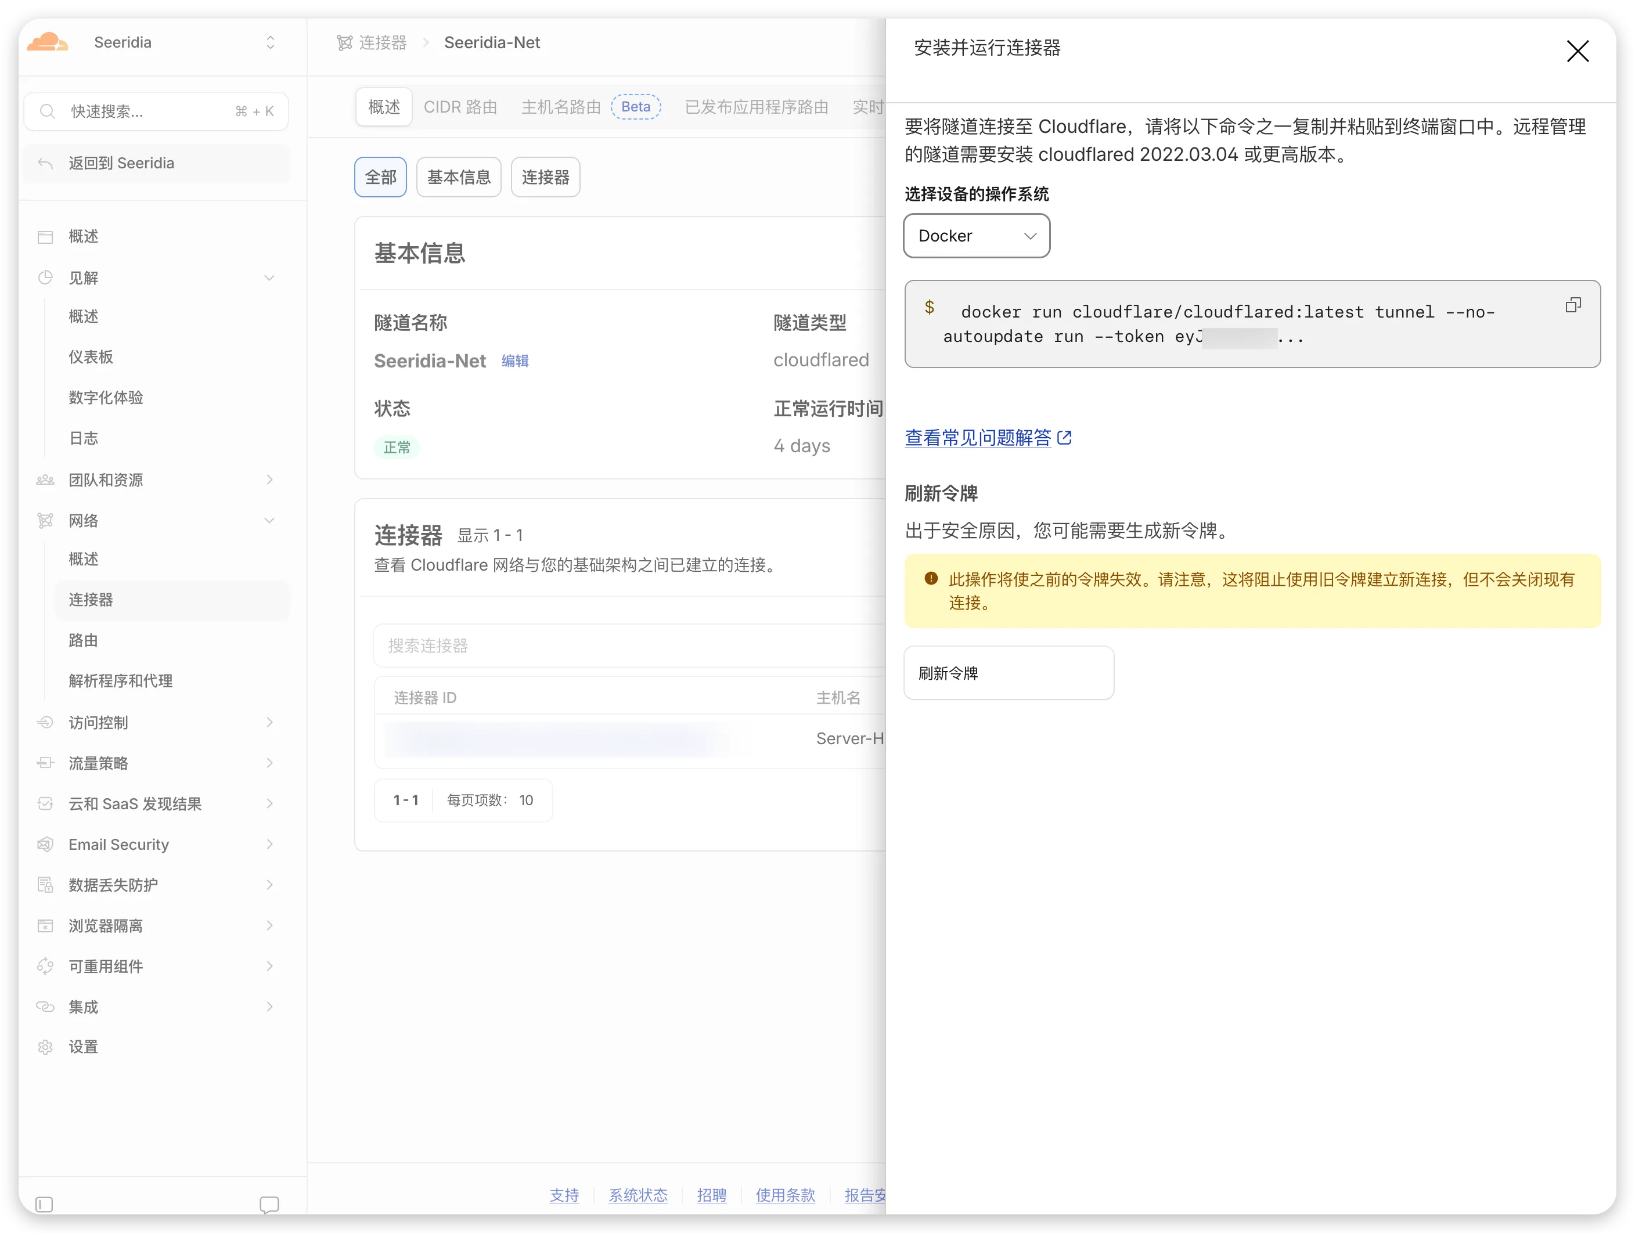Click the 返回到 Seeridia back arrow

coord(46,163)
